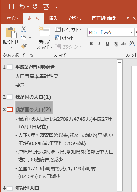Switch to the 挿入 tab
This screenshot has width=137, height=192.
pos(53,18)
